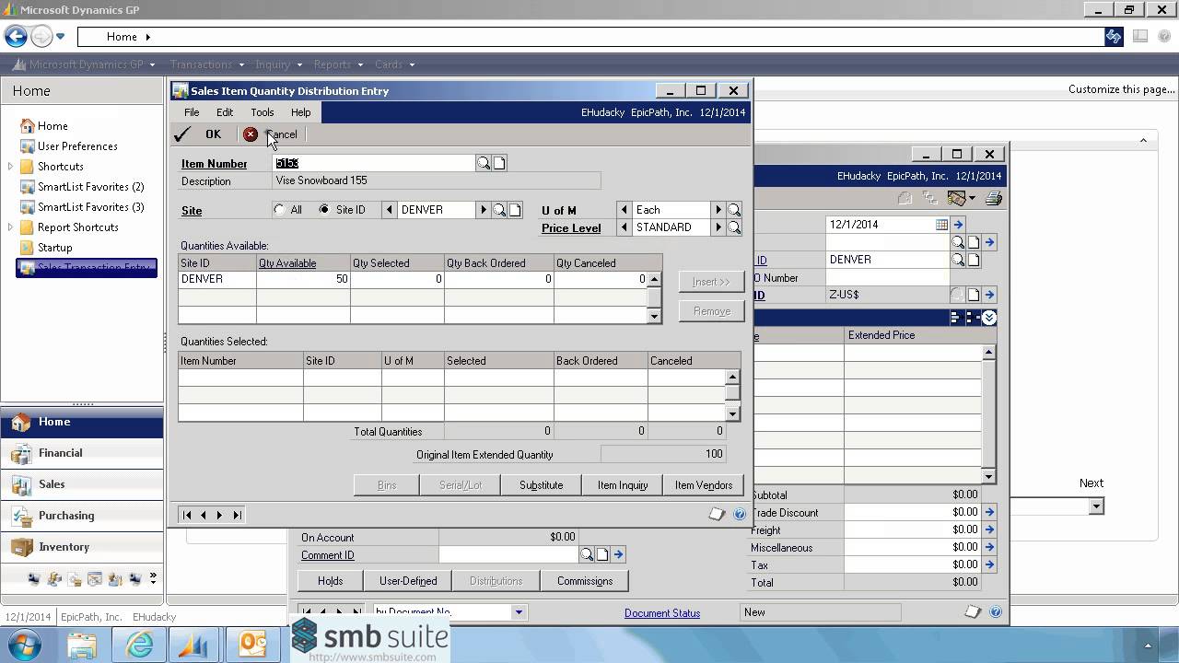
Task: Open the Document Status link
Action: pos(662,613)
